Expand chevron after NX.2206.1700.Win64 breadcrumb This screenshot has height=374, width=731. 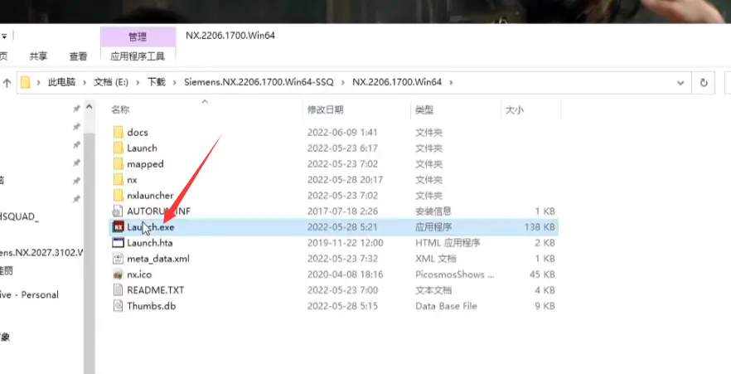click(x=451, y=83)
